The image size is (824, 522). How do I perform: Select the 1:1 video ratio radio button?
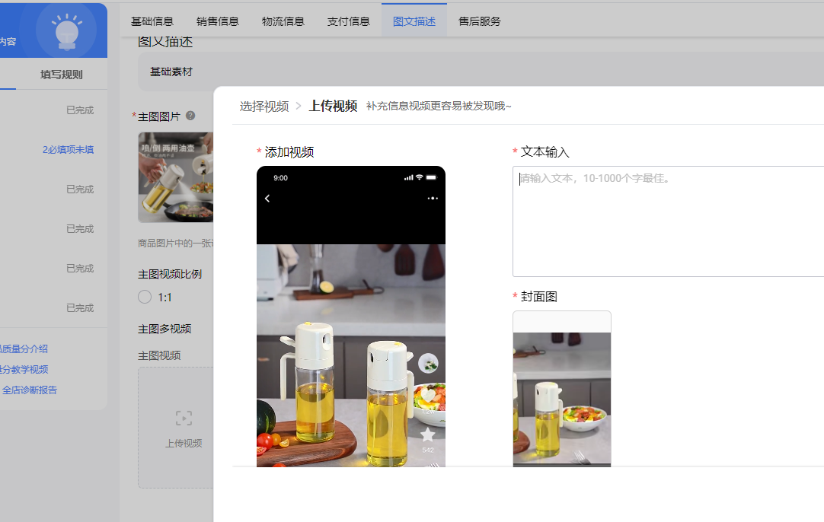click(145, 297)
